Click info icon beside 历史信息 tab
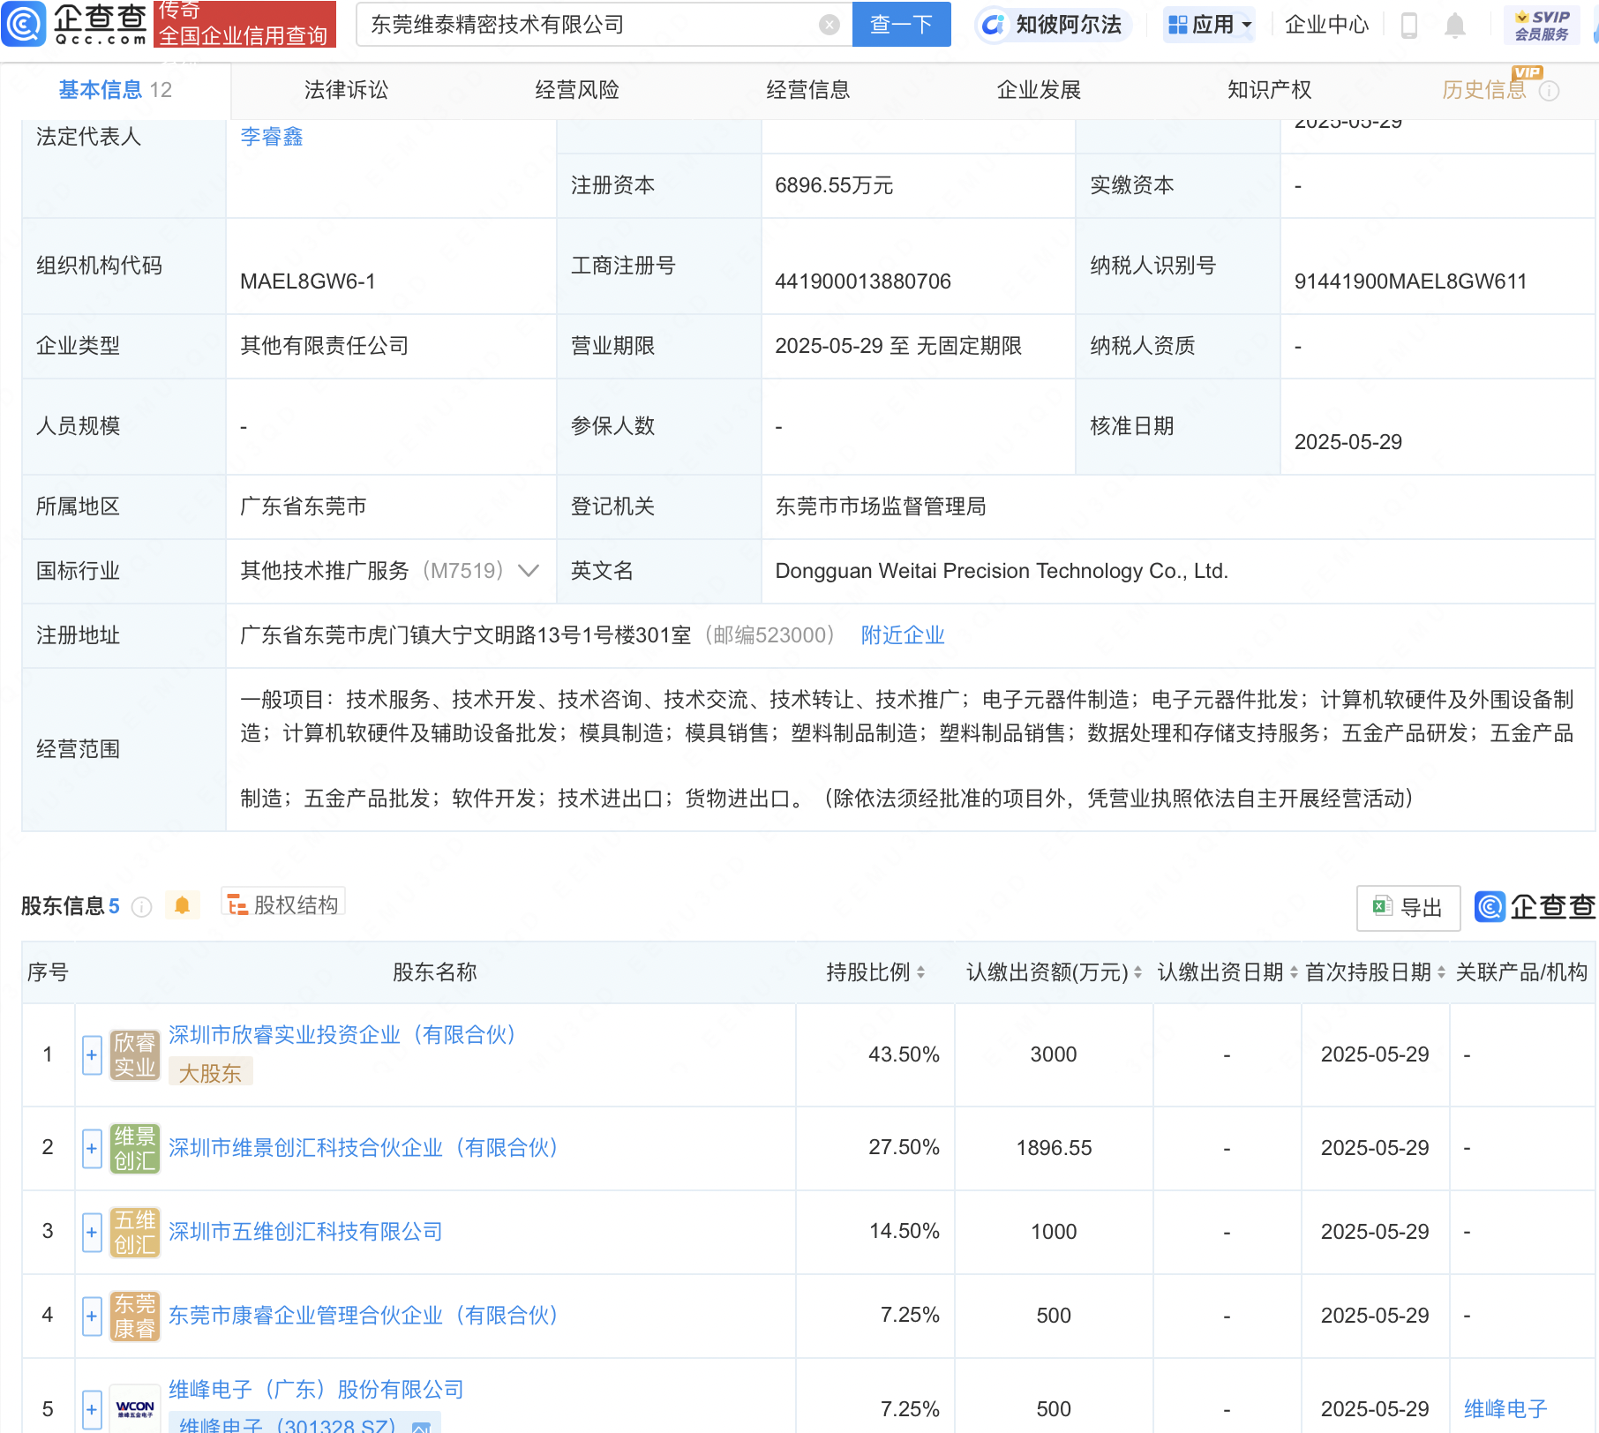 pos(1549,91)
